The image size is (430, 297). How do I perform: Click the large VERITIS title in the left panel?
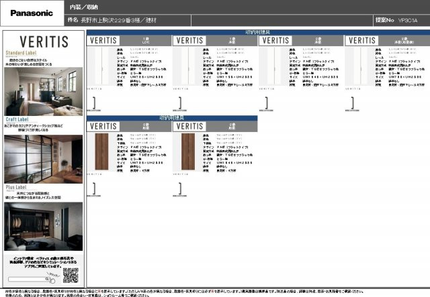pos(43,42)
